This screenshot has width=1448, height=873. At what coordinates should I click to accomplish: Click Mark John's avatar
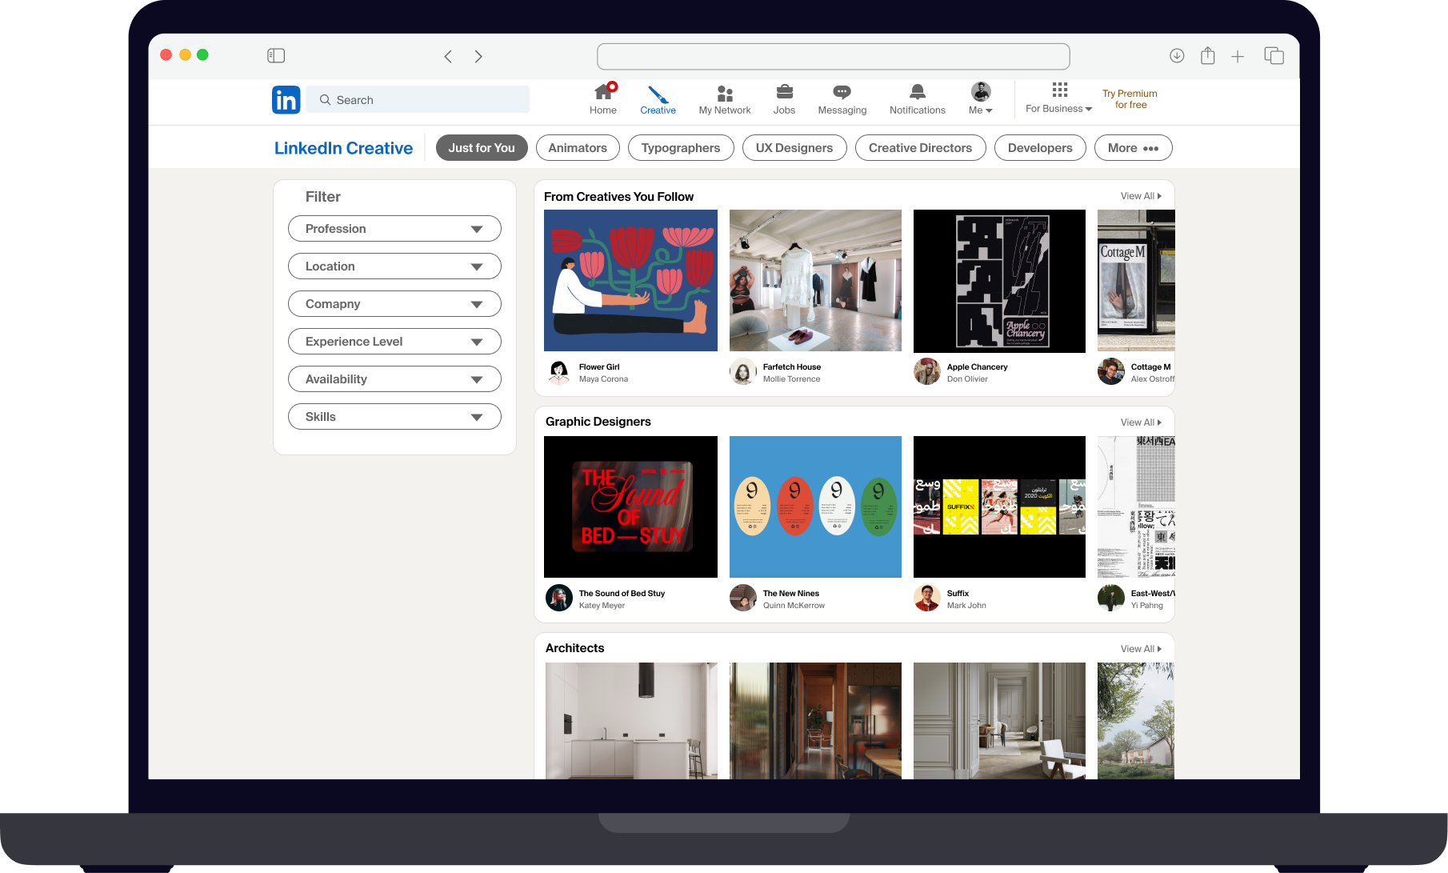tap(927, 598)
